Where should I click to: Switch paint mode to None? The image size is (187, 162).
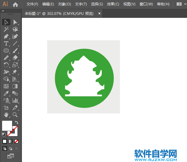[x=17, y=141]
